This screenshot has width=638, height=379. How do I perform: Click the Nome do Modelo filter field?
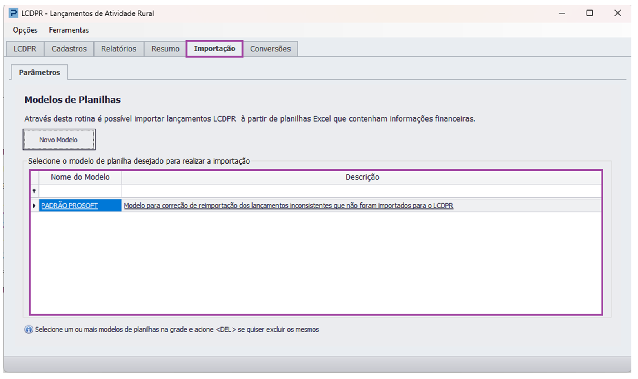click(80, 191)
